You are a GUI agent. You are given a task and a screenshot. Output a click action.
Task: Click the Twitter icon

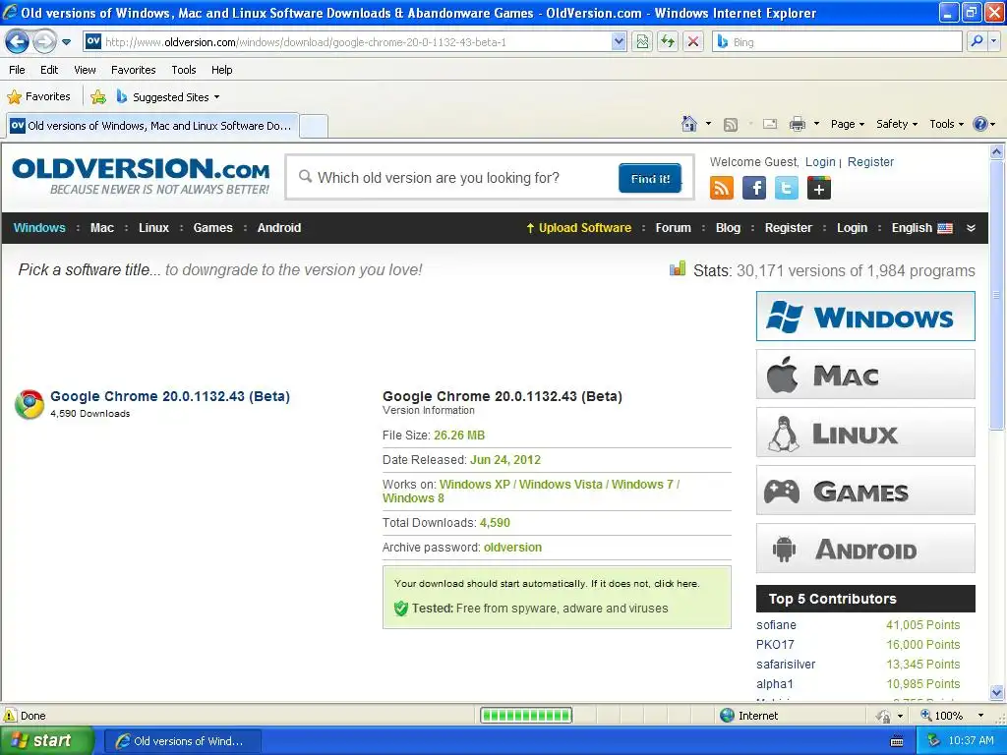click(786, 188)
